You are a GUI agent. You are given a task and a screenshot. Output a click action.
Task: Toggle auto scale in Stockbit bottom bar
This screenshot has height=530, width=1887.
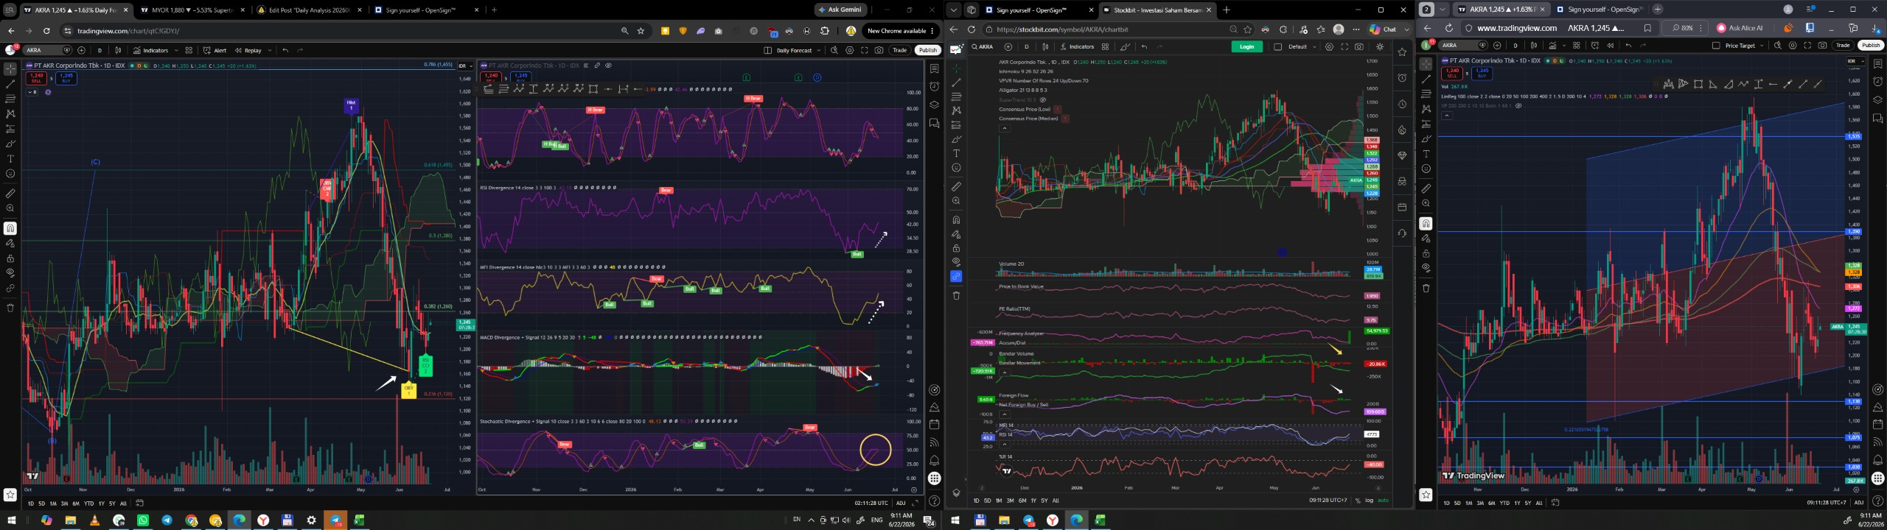click(1383, 501)
